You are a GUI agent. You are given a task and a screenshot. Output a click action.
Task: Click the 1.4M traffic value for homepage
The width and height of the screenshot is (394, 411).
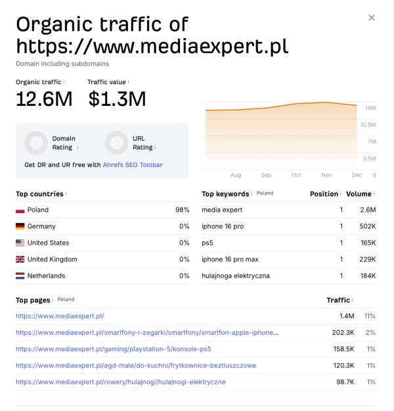point(347,316)
